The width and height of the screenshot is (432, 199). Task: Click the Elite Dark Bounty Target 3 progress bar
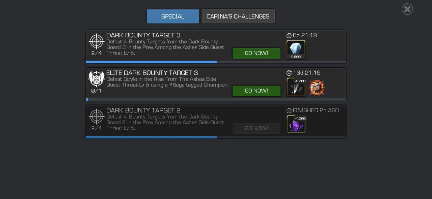coord(216,100)
